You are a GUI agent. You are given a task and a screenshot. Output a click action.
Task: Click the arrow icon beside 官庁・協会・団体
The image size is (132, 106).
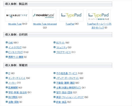coord(54,92)
